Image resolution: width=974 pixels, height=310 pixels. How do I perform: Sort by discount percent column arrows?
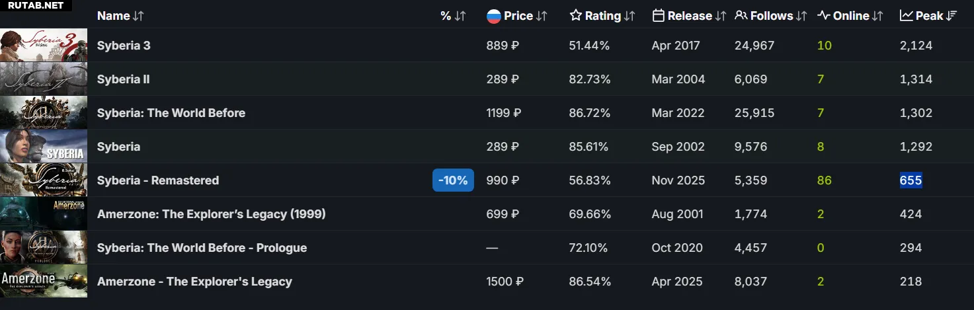coord(460,16)
